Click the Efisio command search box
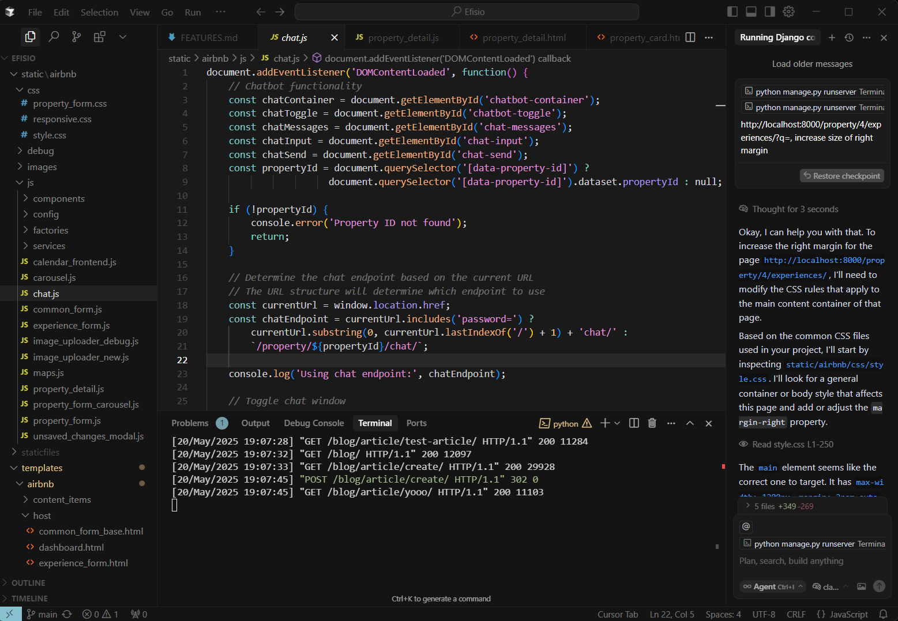 [467, 12]
